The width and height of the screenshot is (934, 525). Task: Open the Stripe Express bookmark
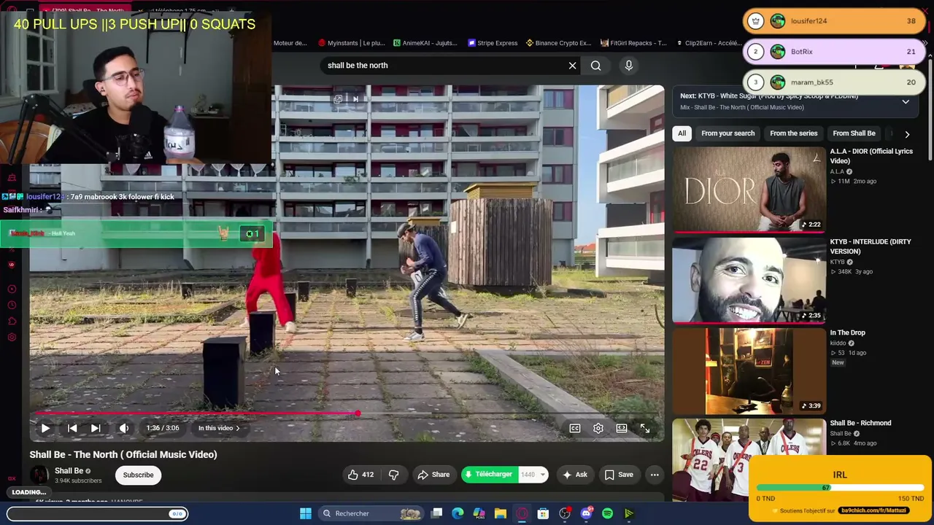point(493,43)
